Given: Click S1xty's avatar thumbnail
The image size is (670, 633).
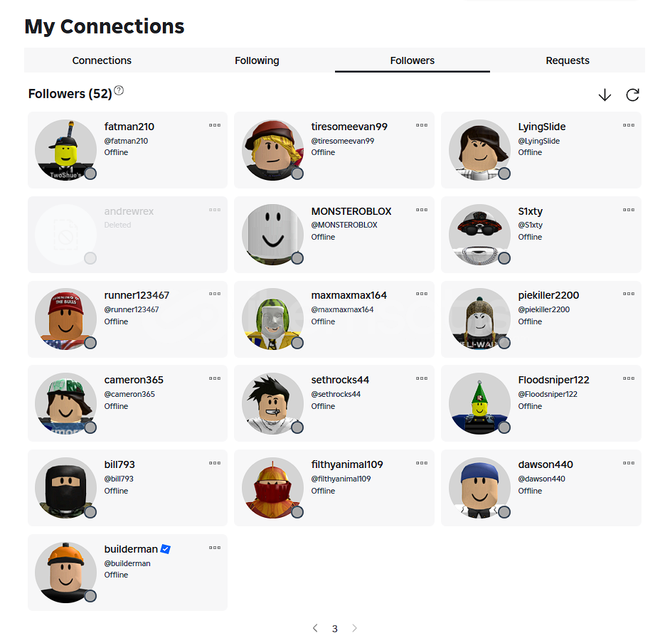Looking at the screenshot, I should click(479, 235).
